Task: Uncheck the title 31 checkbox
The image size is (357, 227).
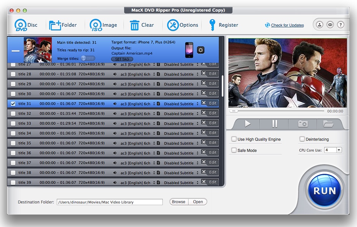Action: click(13, 104)
